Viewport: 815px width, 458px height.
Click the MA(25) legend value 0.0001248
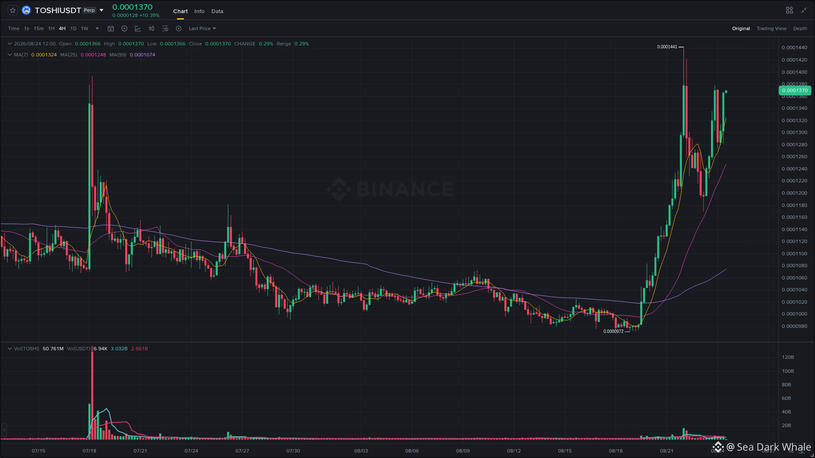pos(93,55)
